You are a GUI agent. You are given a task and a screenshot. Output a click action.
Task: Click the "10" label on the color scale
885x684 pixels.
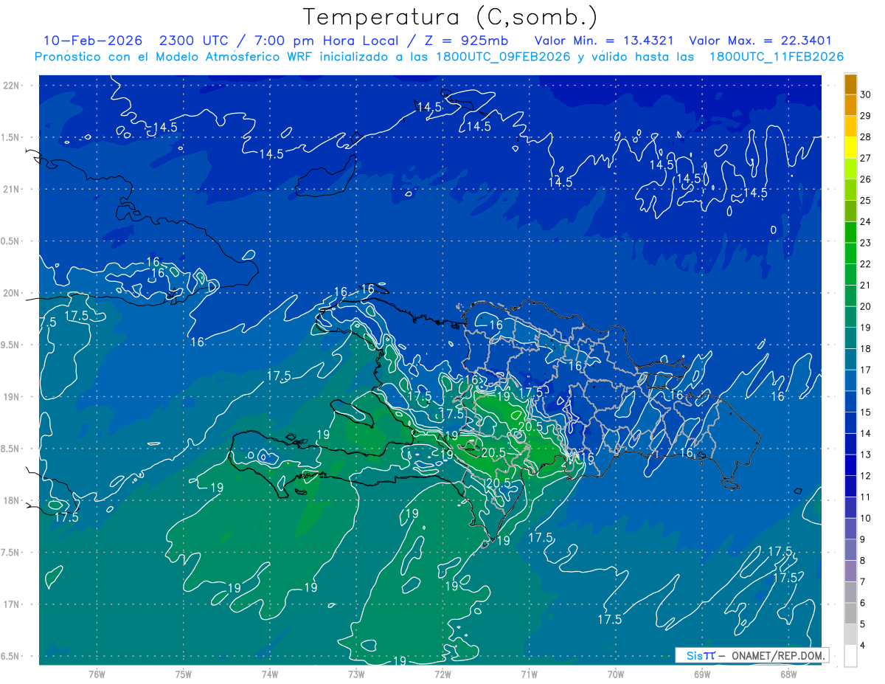[866, 518]
